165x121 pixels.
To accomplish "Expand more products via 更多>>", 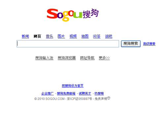I will (x=104, y=58).
